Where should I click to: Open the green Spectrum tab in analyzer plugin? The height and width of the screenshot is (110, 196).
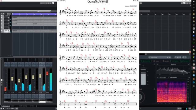click(x=175, y=61)
